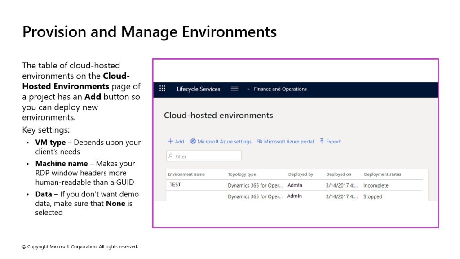460x259 pixels.
Task: Open Microsoft Azure settings
Action: tap(225, 142)
